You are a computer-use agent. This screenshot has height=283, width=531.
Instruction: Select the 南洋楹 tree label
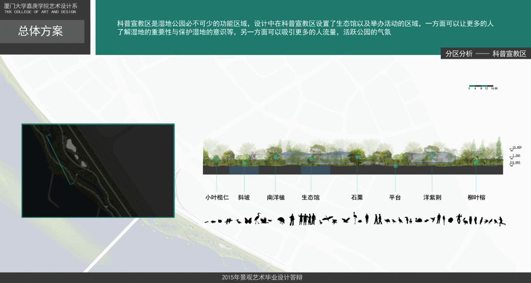(x=276, y=198)
